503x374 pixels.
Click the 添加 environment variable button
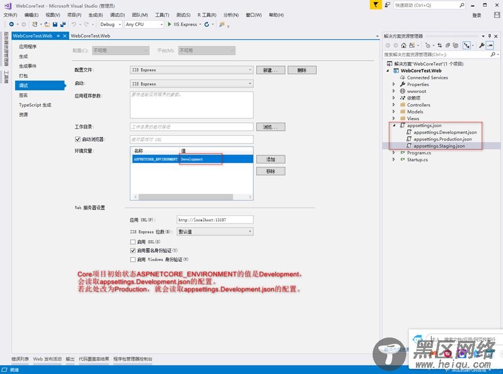(270, 159)
